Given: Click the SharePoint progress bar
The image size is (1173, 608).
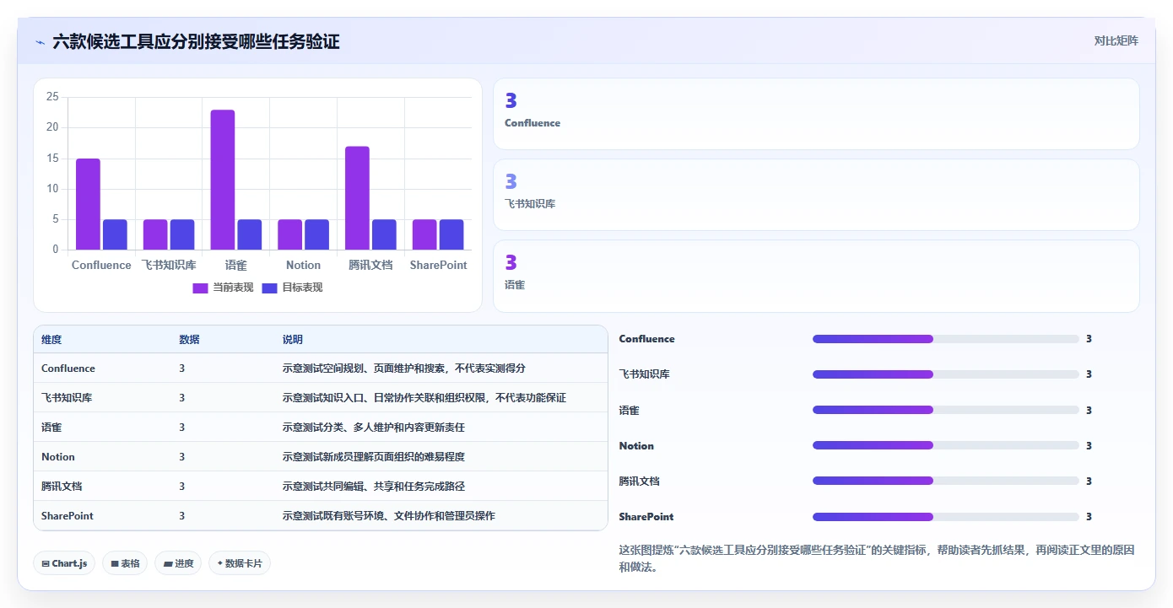Looking at the screenshot, I should [x=945, y=517].
